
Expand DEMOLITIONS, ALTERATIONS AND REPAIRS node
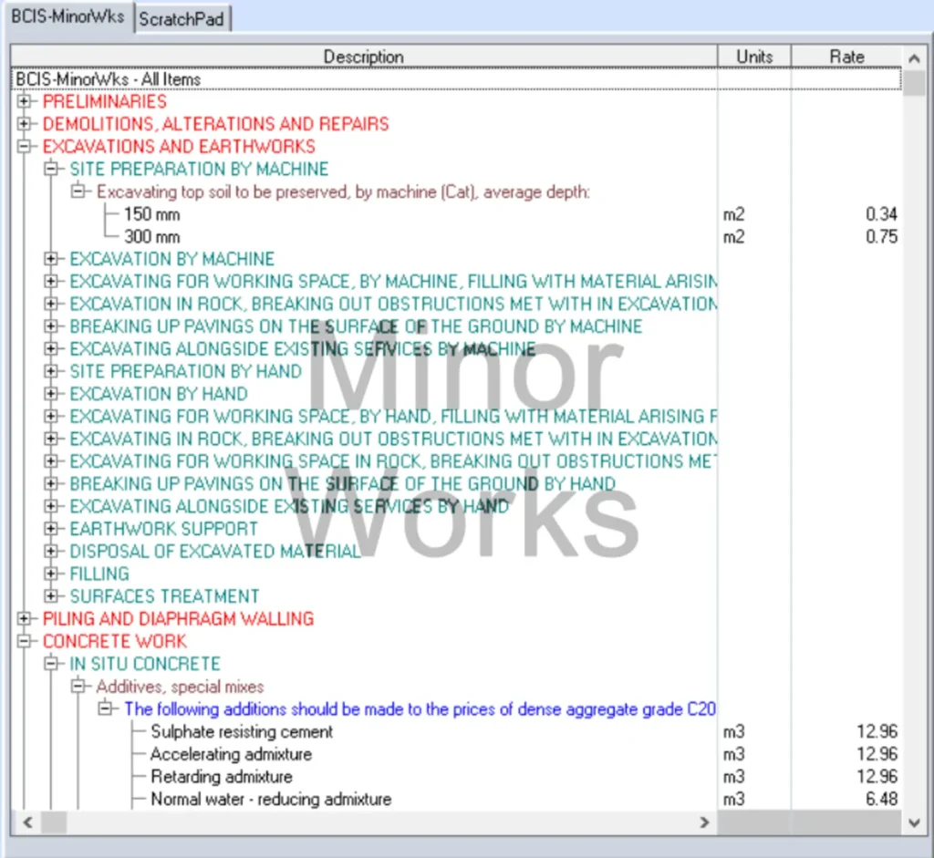coord(24,124)
